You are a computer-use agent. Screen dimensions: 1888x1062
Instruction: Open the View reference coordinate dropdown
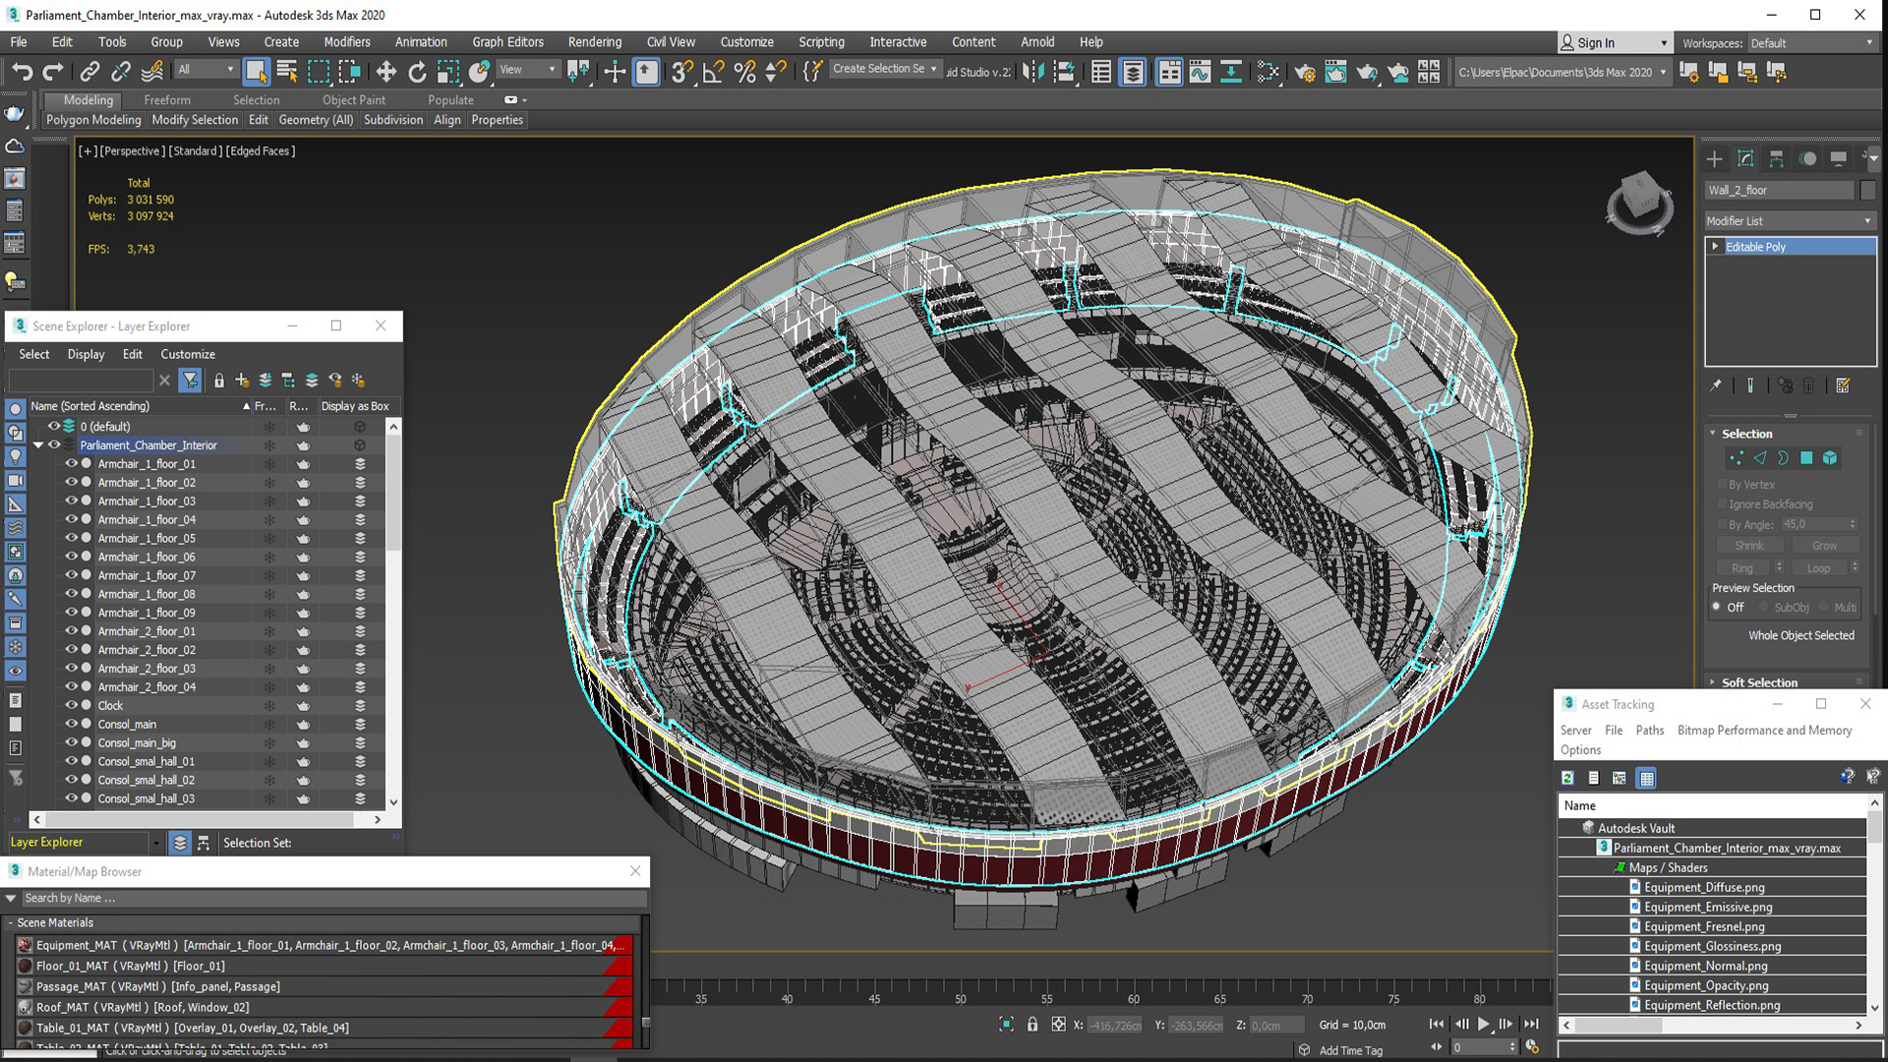[x=527, y=69]
